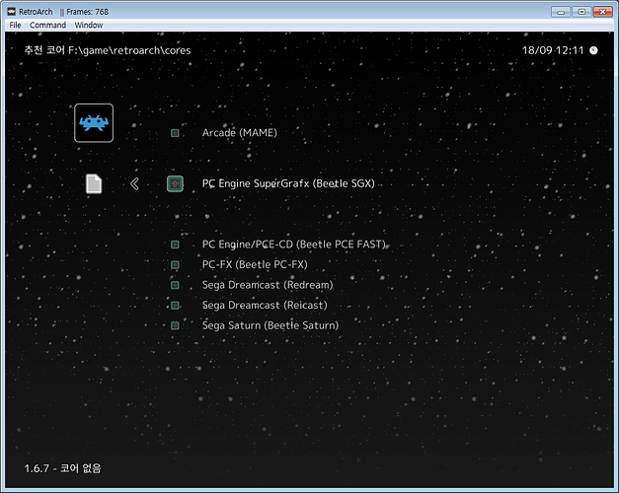
Task: Minimize the RetroArch window
Action: click(561, 12)
